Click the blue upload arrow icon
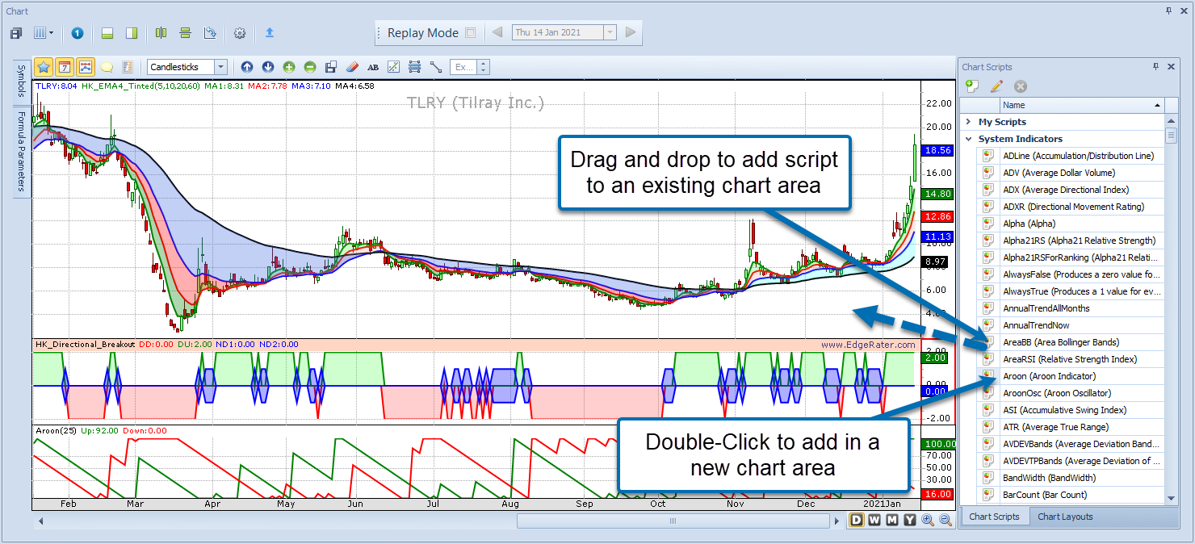This screenshot has width=1195, height=544. (270, 33)
